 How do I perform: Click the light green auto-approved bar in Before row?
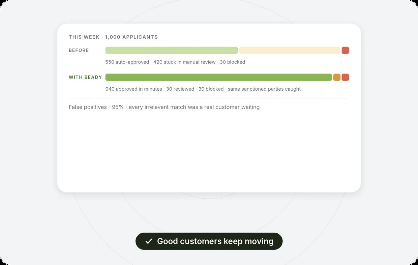pos(172,50)
